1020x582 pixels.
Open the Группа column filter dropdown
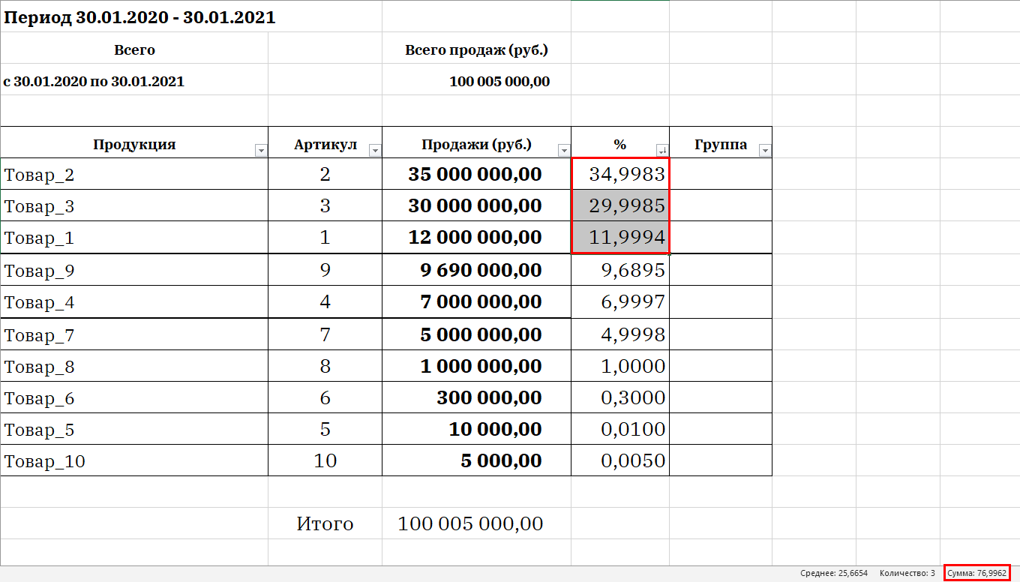tap(765, 151)
